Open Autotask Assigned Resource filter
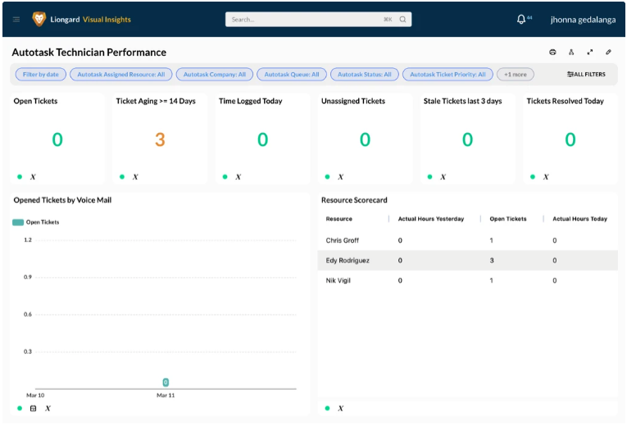 click(120, 74)
